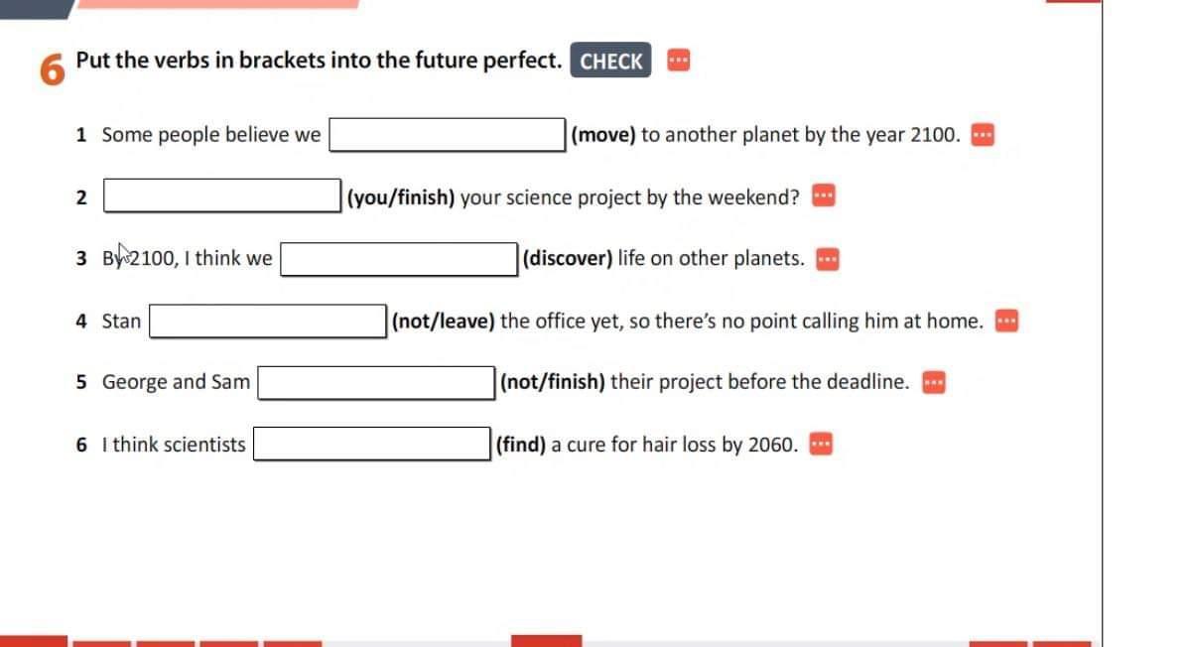Select the answer field before '(discover)'
Screen dimensions: 1188x647
click(399, 259)
